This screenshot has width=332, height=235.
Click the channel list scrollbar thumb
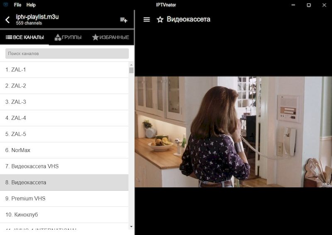[x=131, y=70]
